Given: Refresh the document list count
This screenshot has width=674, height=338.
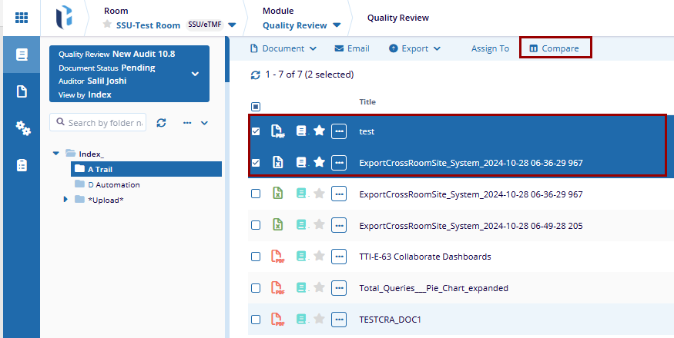Looking at the screenshot, I should [256, 75].
